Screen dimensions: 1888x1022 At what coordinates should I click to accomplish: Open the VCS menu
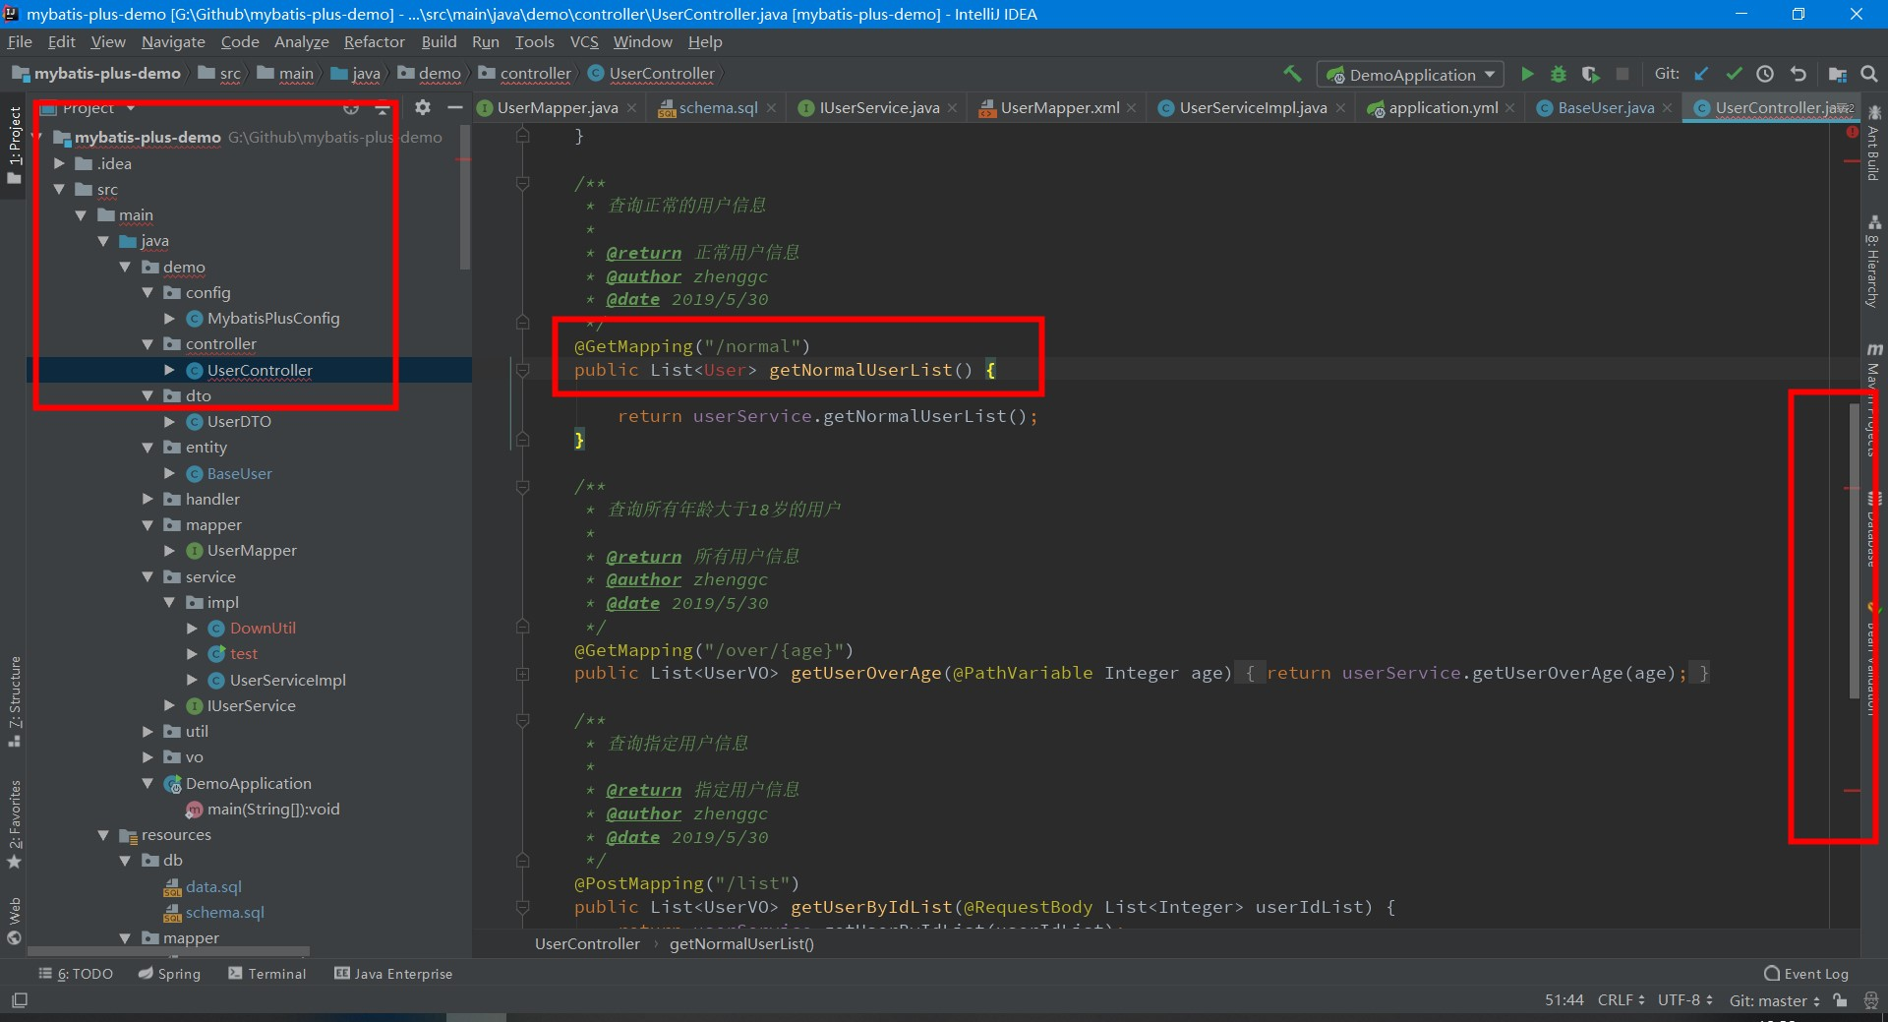[x=584, y=41]
